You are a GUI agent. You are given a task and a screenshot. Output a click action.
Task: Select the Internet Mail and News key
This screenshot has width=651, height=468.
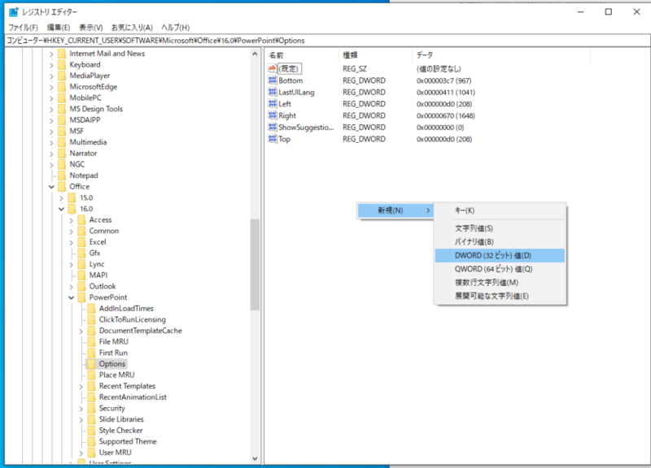click(x=107, y=54)
